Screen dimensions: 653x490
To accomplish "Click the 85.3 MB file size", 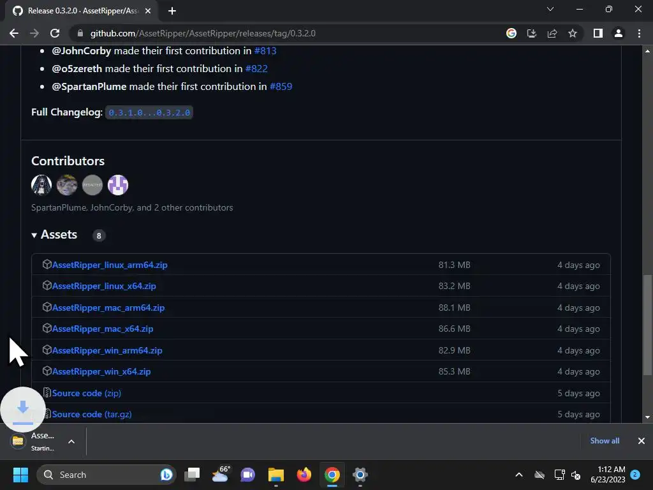I will (454, 372).
